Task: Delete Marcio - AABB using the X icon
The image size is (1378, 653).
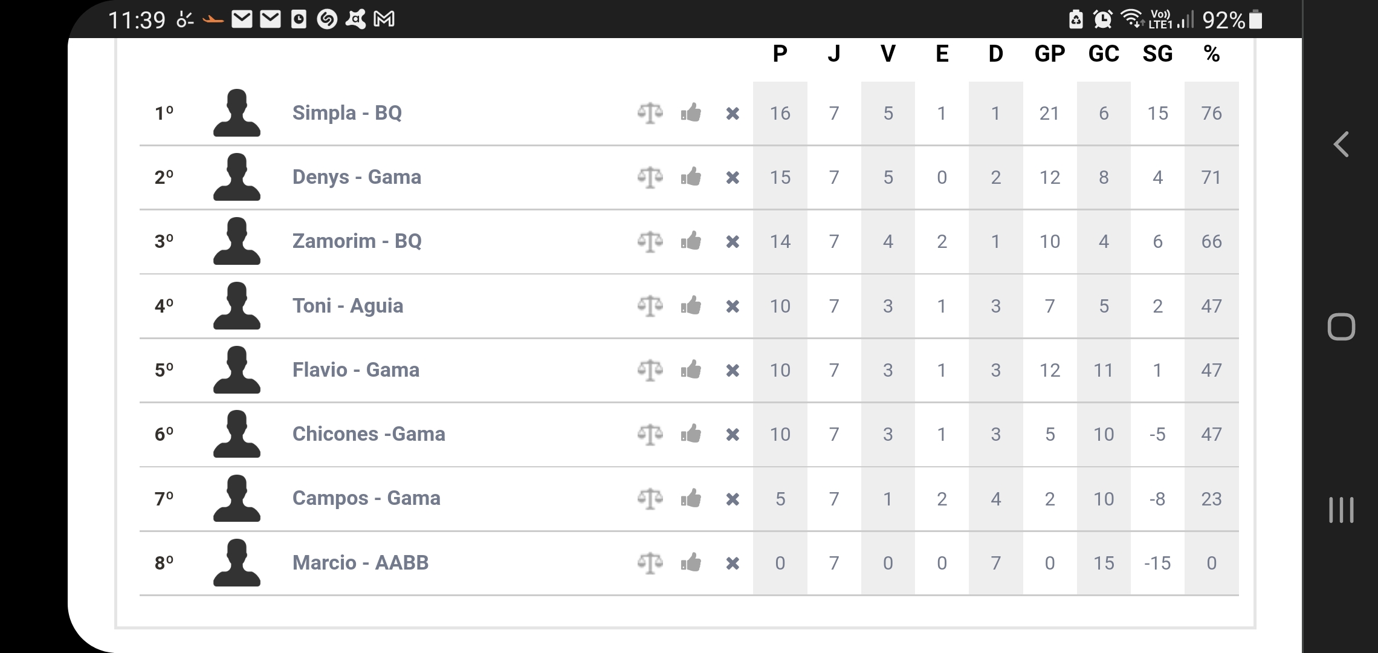Action: pos(733,564)
